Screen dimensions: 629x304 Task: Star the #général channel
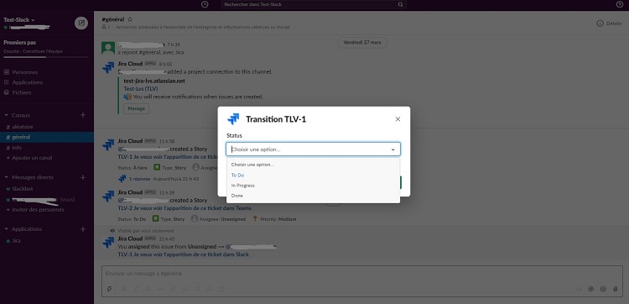129,18
